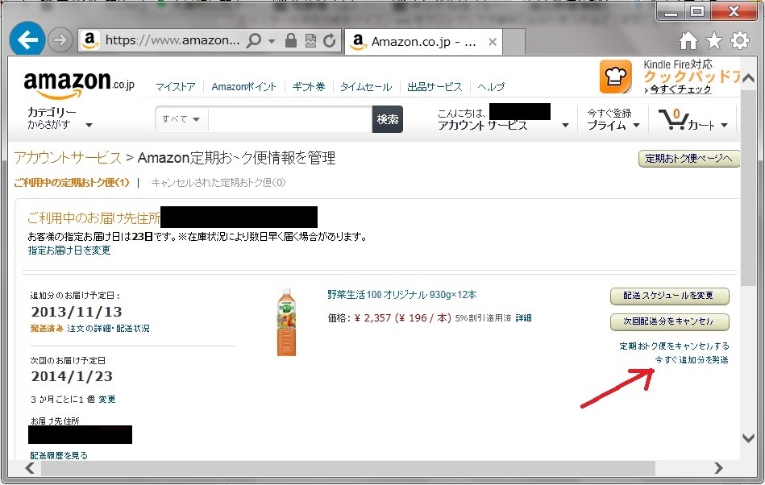
Task: Open a new blank tab
Action: (513, 42)
